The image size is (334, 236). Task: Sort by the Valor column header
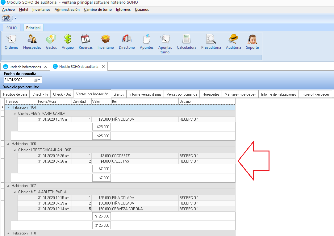101,101
